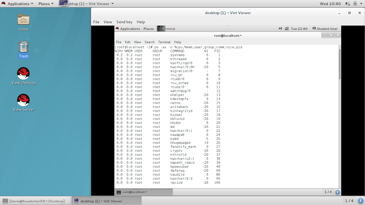Click the guest Terminal launcher icon

click(x=161, y=29)
